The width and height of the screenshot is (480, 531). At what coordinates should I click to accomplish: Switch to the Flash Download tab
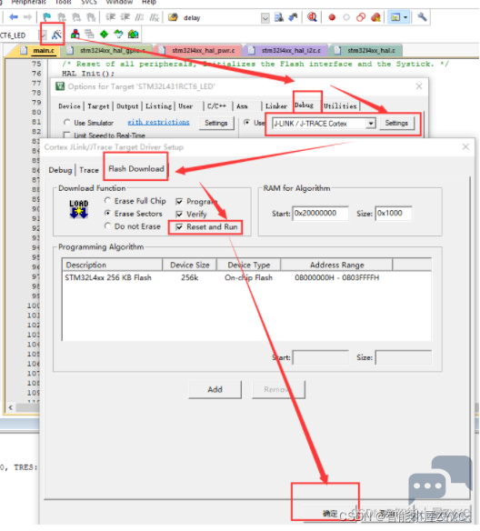coord(136,168)
